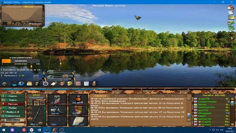
Task: Click the face with question mark icon
Action: coord(62,83)
